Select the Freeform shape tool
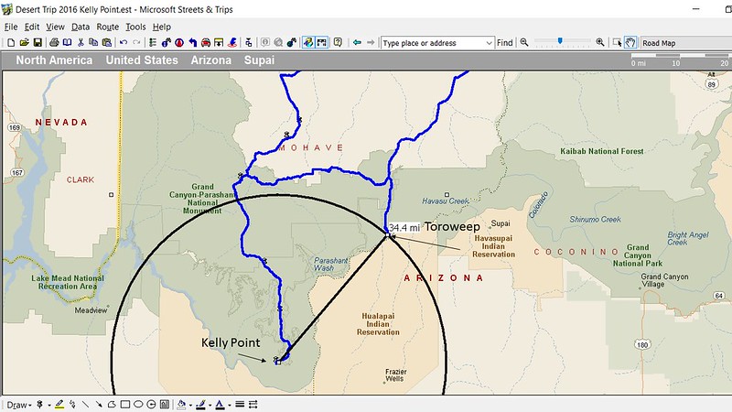This screenshot has height=412, width=732. click(112, 405)
